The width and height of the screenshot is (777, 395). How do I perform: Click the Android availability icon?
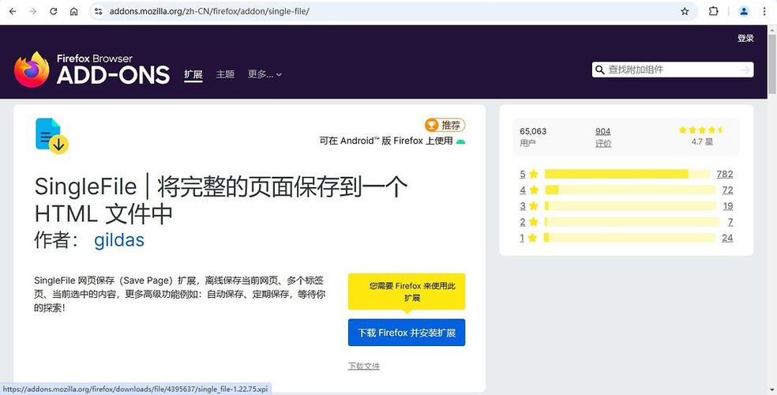[461, 141]
